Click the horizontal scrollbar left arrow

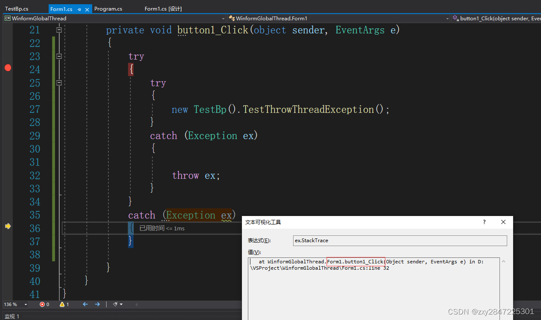tap(136, 304)
